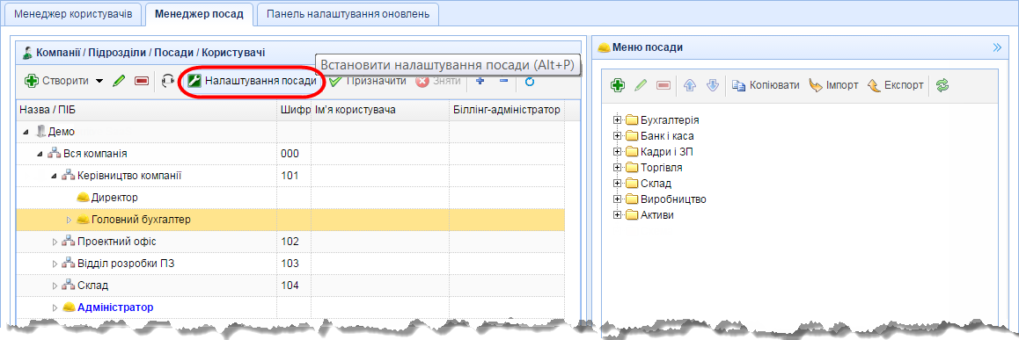This screenshot has height=340, width=1019.
Task: Select Відділ розробки ПЗ row
Action: (x=290, y=264)
